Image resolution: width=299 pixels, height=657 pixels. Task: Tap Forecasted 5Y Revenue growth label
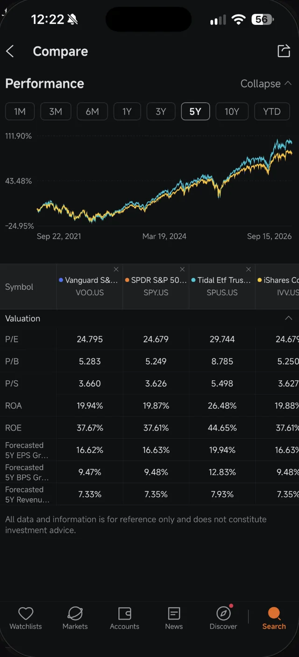pos(27,494)
